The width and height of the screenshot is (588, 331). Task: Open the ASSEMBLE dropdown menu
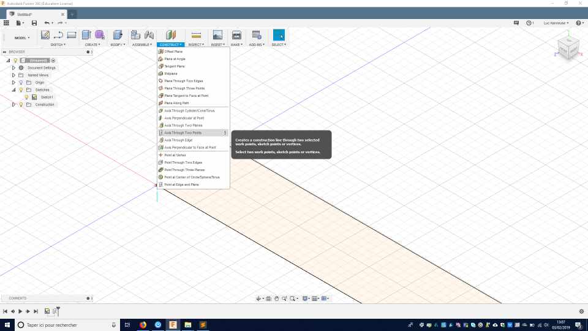click(142, 45)
